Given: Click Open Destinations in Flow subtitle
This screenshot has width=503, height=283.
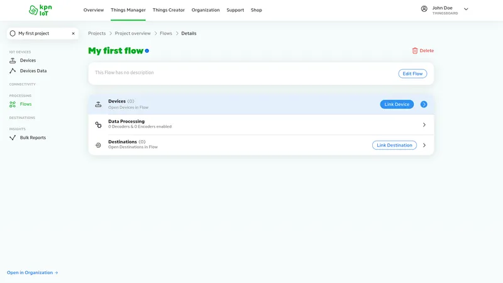Looking at the screenshot, I should click(x=133, y=147).
